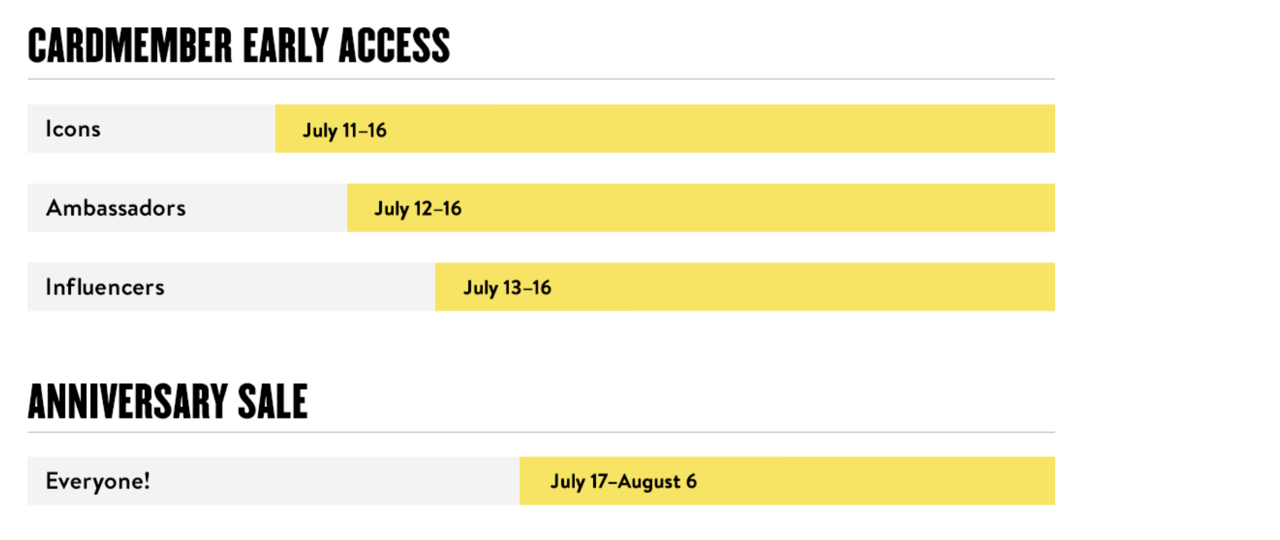The image size is (1280, 540).
Task: Click the July 17–August 6 date text
Action: click(624, 481)
